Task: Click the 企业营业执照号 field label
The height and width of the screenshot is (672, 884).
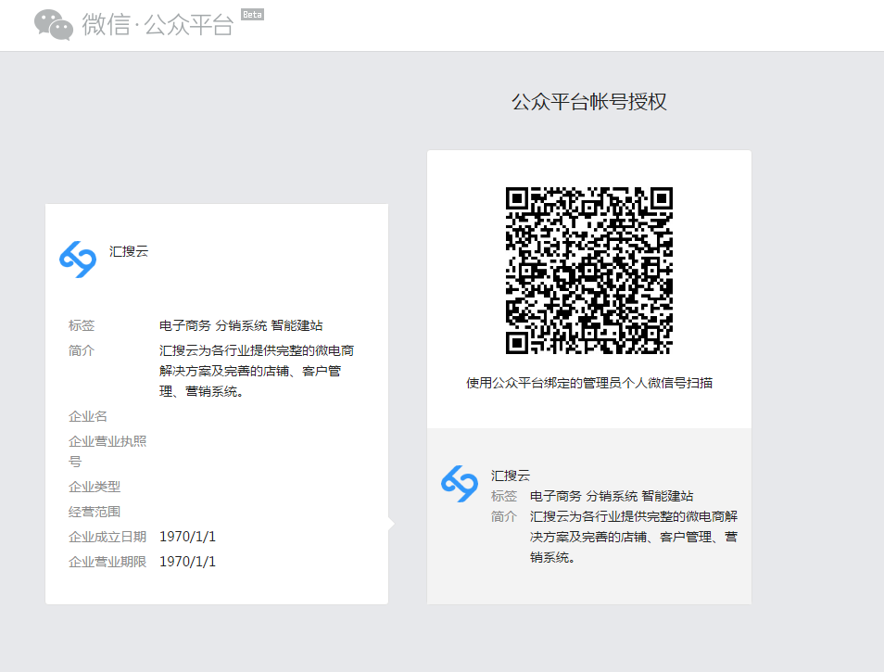Action: tap(107, 450)
